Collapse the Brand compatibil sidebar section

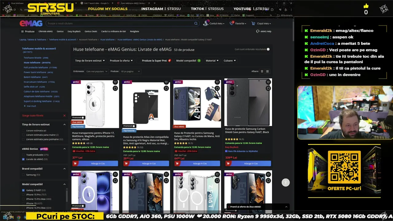click(x=64, y=169)
